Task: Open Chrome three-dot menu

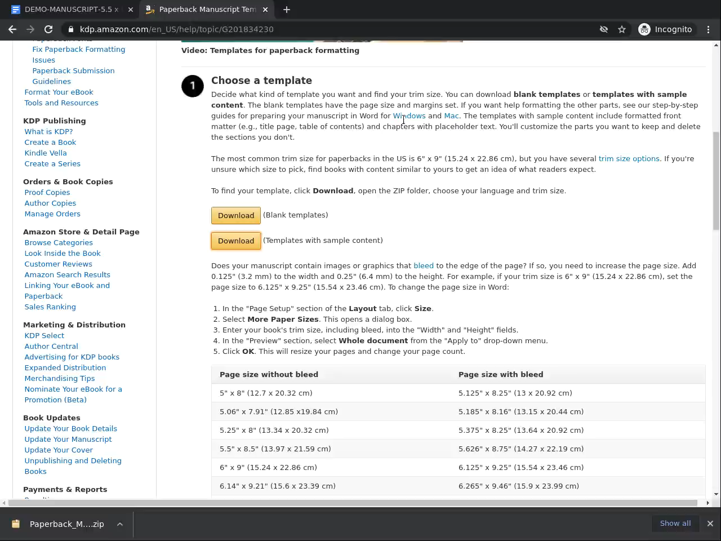Action: point(709,29)
